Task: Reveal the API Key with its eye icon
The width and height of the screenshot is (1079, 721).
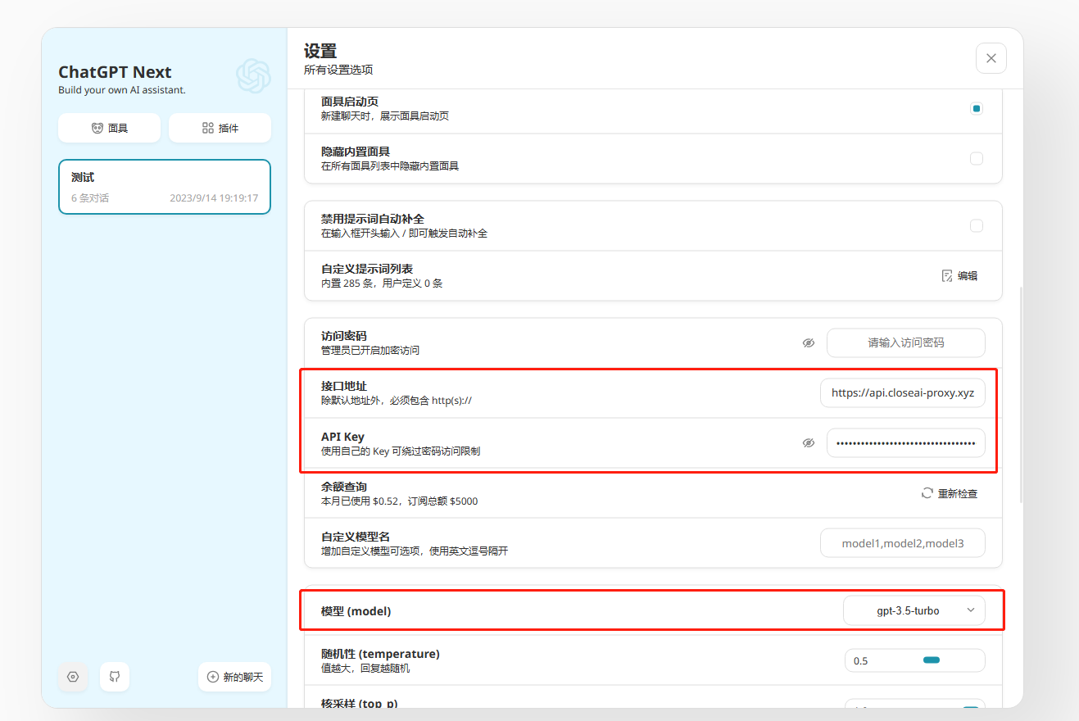Action: [x=809, y=442]
